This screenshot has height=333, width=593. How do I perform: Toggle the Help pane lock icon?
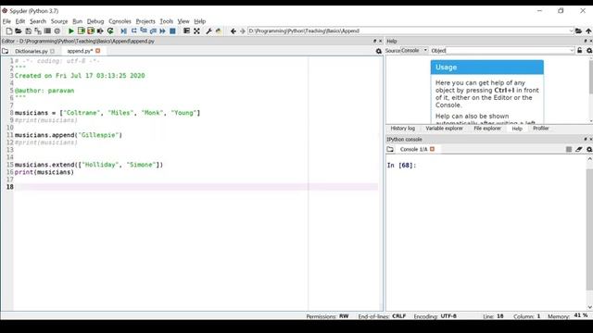click(x=580, y=51)
